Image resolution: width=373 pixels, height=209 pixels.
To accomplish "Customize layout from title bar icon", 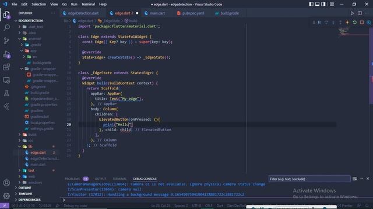I will [x=332, y=4].
